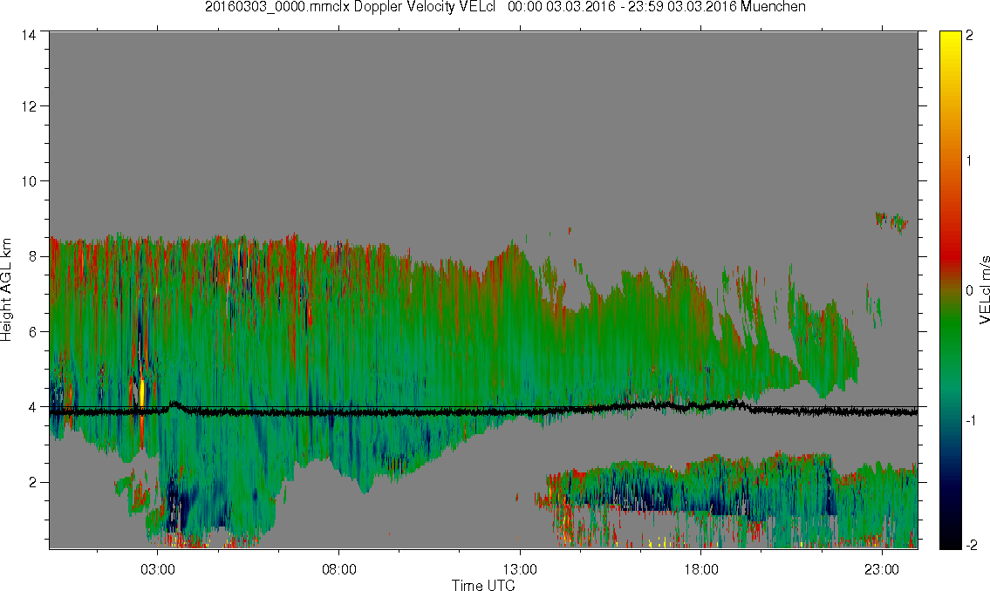Click the plot title text at top
The height and width of the screenshot is (591, 990).
pos(505,7)
